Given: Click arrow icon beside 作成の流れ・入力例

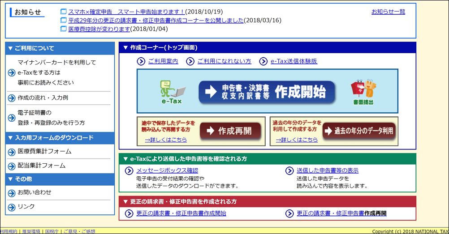Looking at the screenshot, I should (12, 98).
